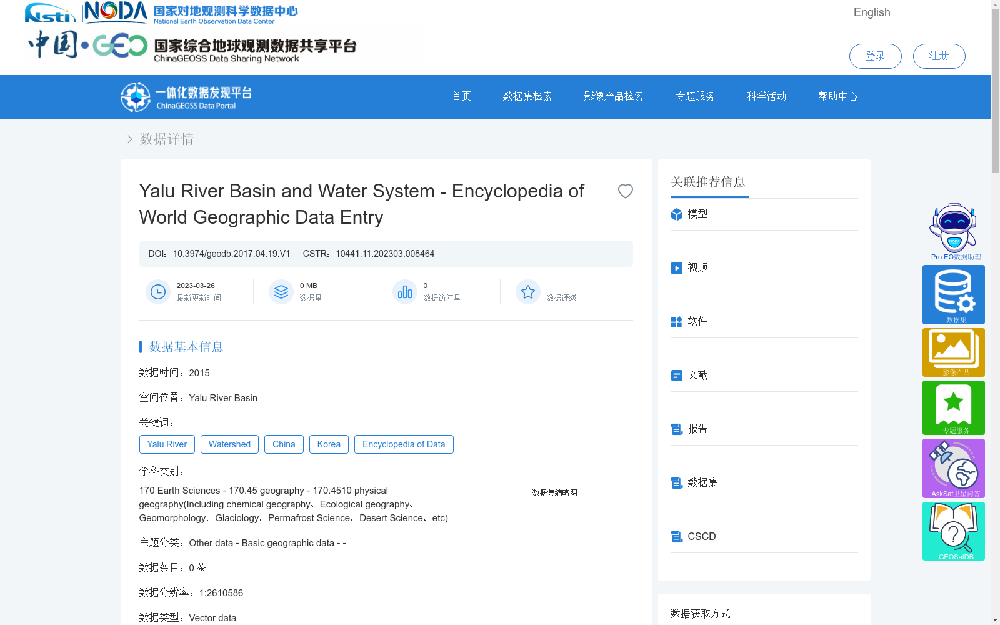Switch language to English

pos(872,12)
